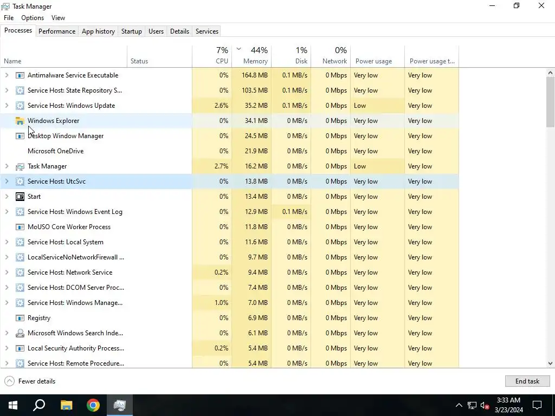Click the network tray icon

pyautogui.click(x=472, y=405)
